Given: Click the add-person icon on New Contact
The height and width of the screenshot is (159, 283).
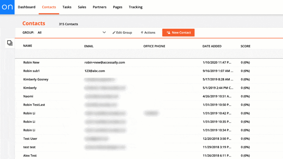Looking at the screenshot, I should 169,32.
